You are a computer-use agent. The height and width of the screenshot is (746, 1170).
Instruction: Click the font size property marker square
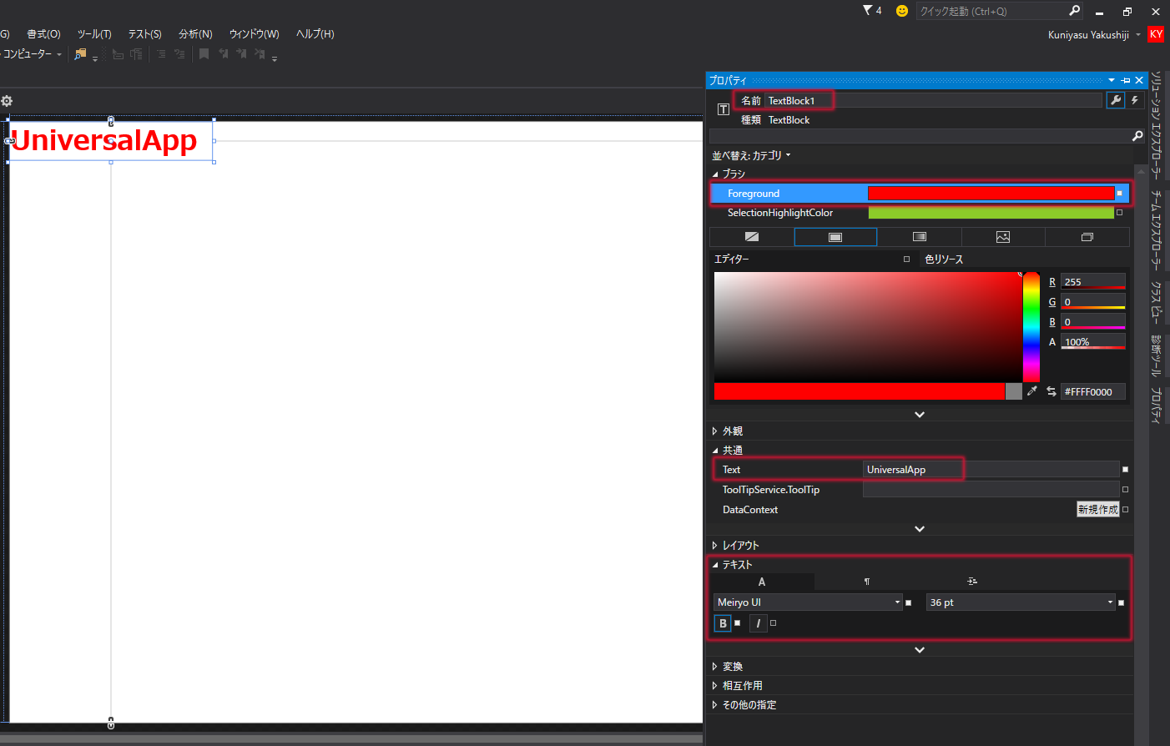[1121, 602]
